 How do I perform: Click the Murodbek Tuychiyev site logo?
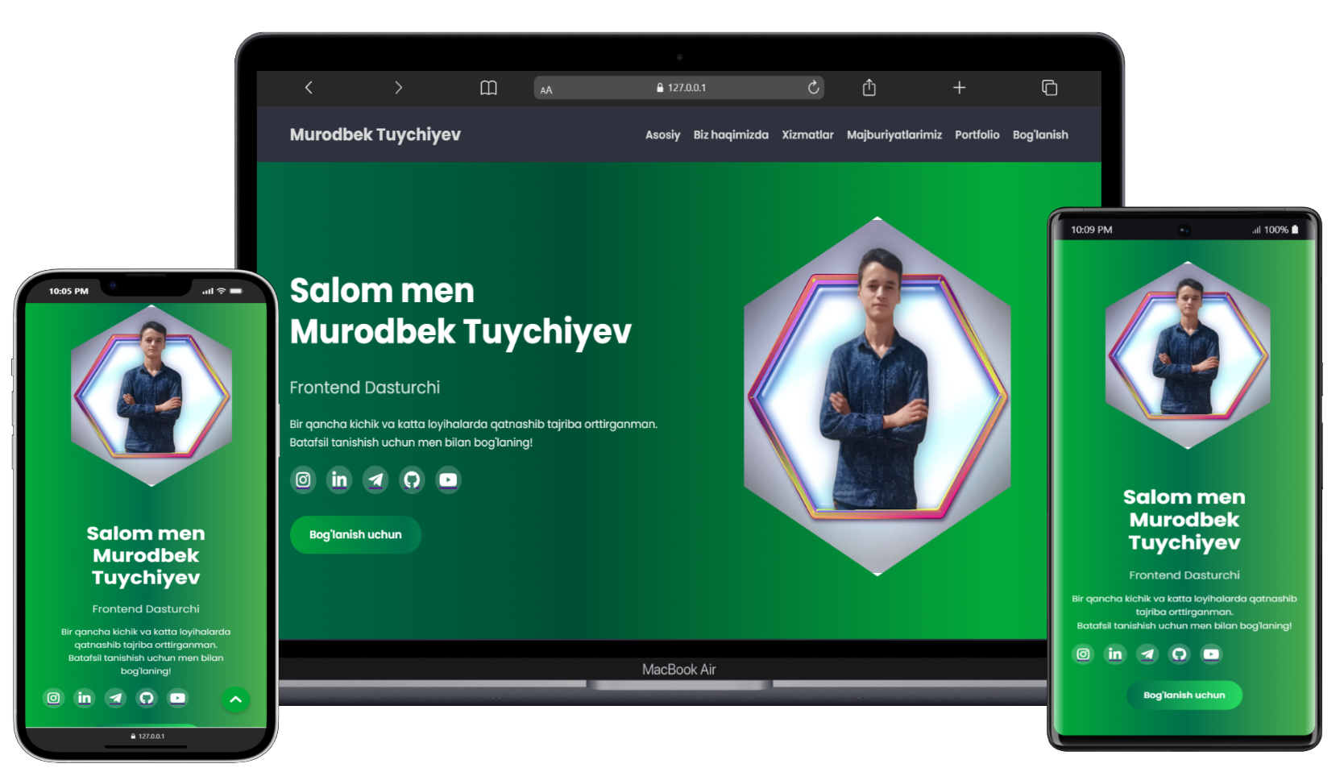(x=375, y=135)
